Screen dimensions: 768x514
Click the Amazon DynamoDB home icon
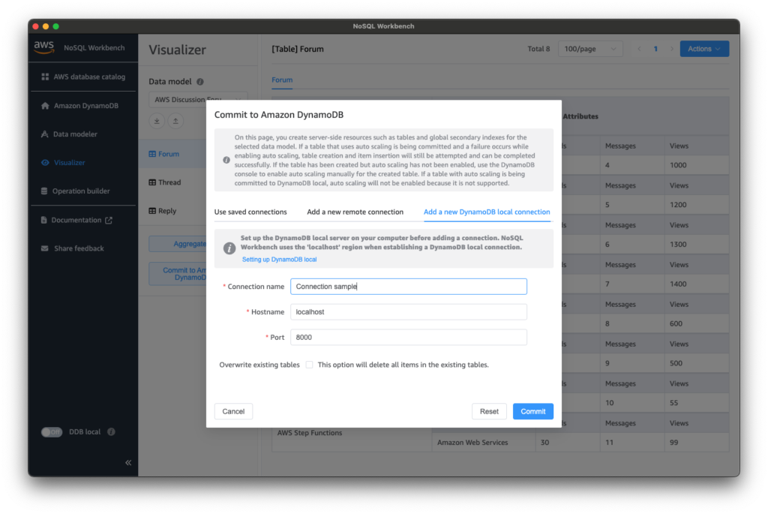[45, 106]
